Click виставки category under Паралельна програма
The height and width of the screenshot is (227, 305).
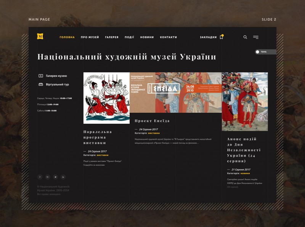pos(103,155)
